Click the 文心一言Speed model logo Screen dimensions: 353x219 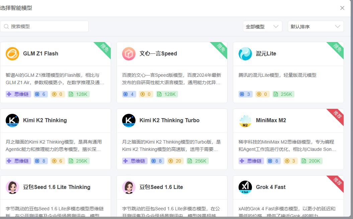(129, 54)
